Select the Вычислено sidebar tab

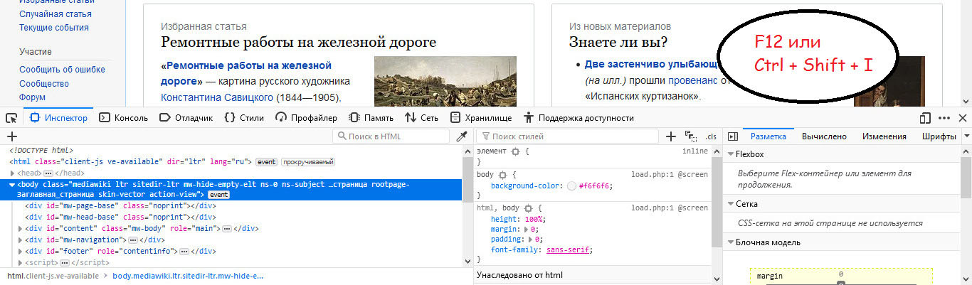(x=824, y=136)
